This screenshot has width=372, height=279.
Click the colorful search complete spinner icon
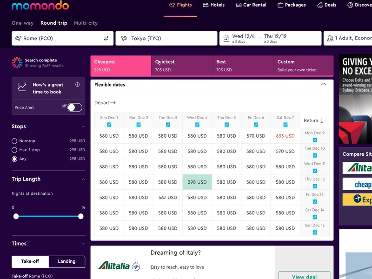tap(17, 63)
